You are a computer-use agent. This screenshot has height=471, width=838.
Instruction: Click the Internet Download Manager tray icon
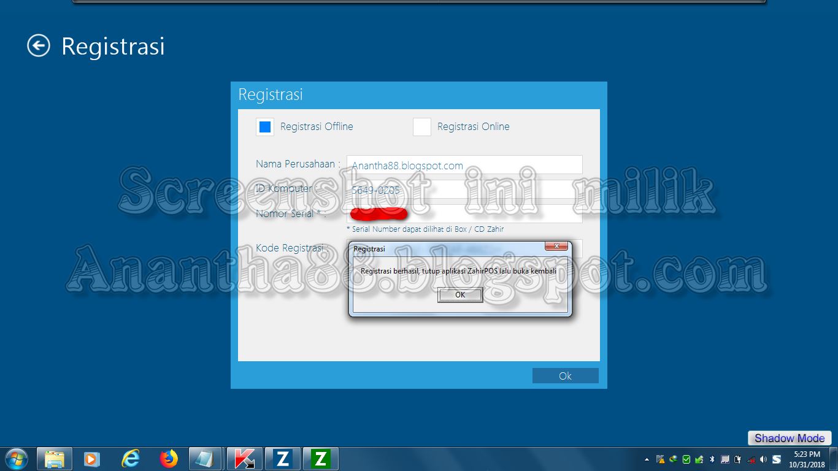tap(673, 459)
